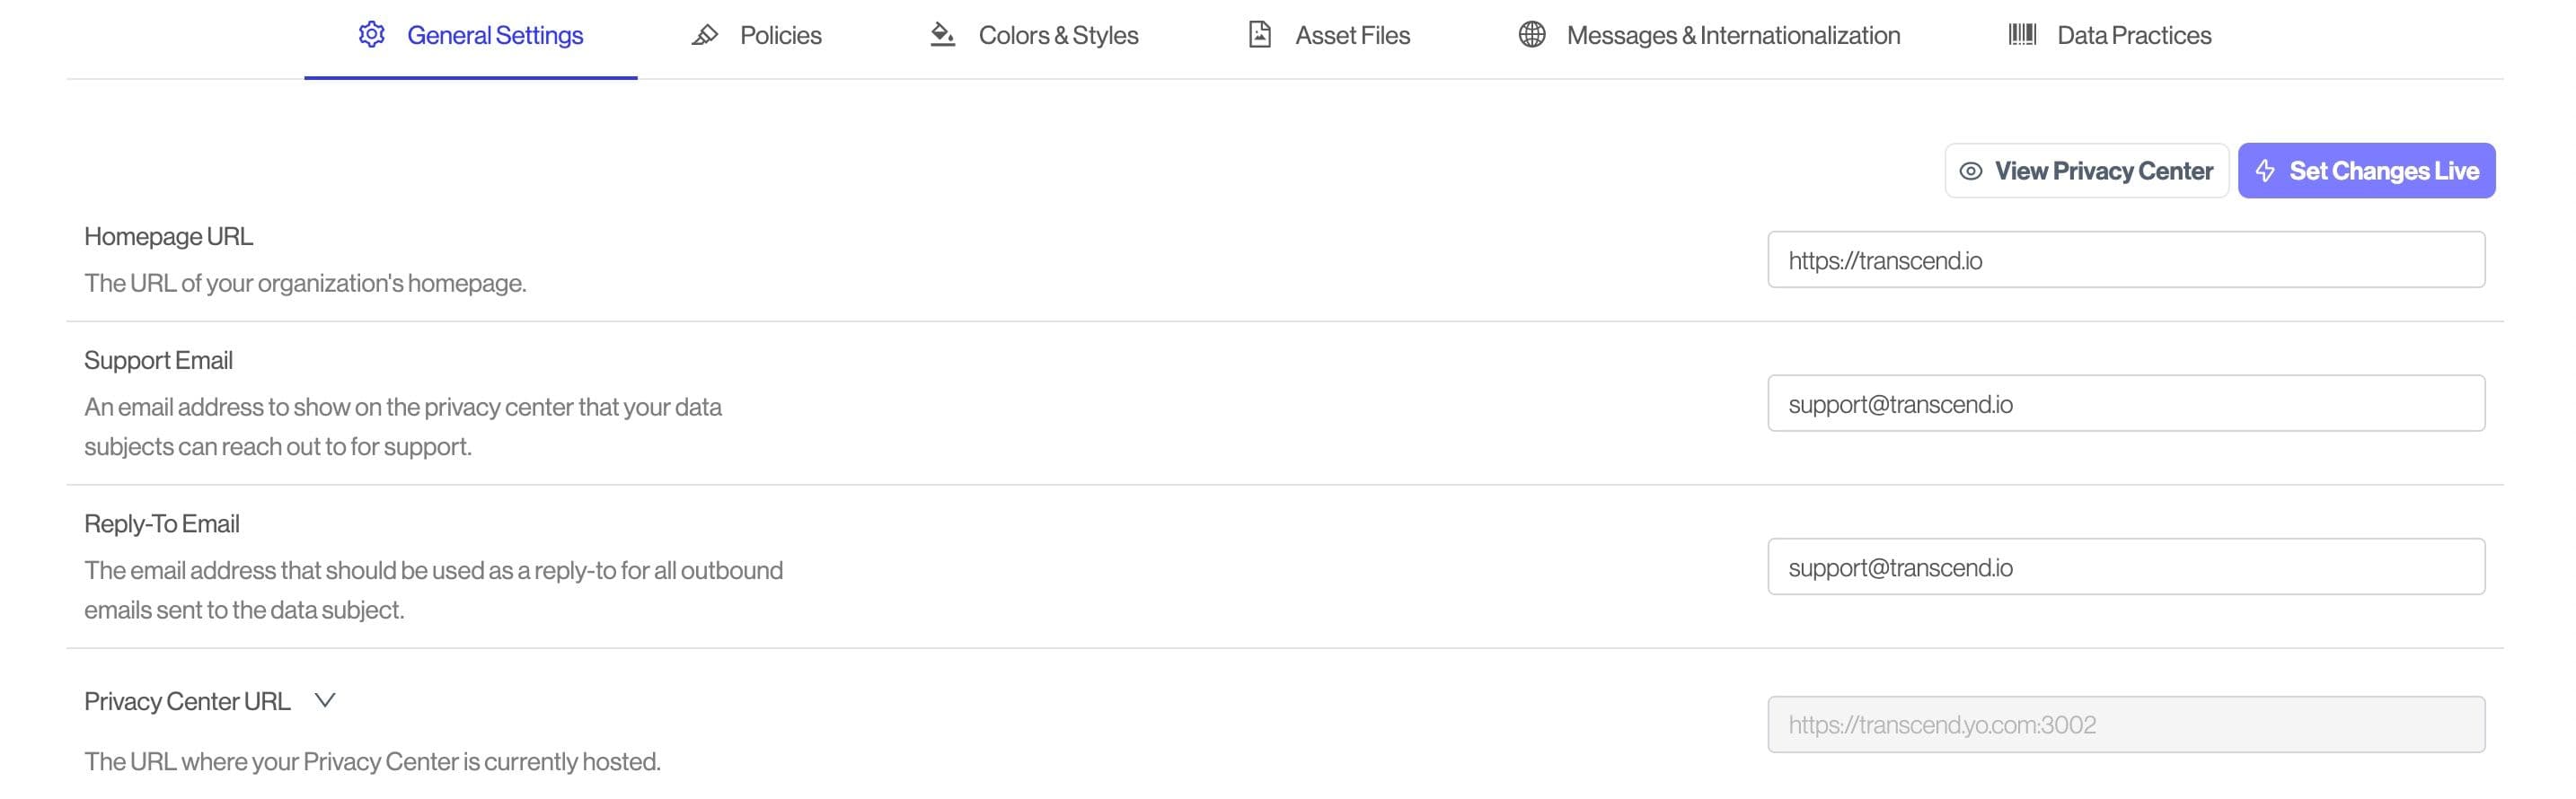
Task: Click into the Reply-To Email field
Action: click(2126, 567)
